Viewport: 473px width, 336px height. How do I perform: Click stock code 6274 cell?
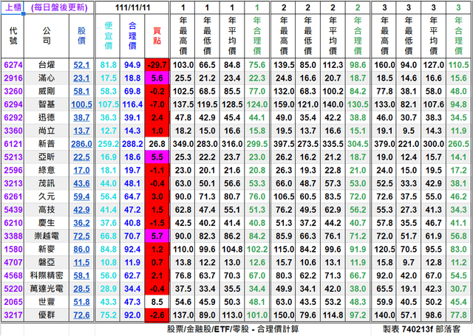[13, 65]
